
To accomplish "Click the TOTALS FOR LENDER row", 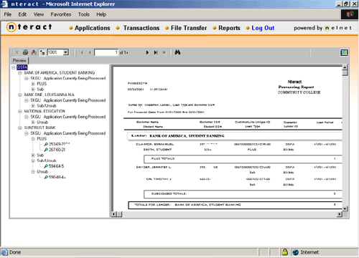I will pos(236,205).
